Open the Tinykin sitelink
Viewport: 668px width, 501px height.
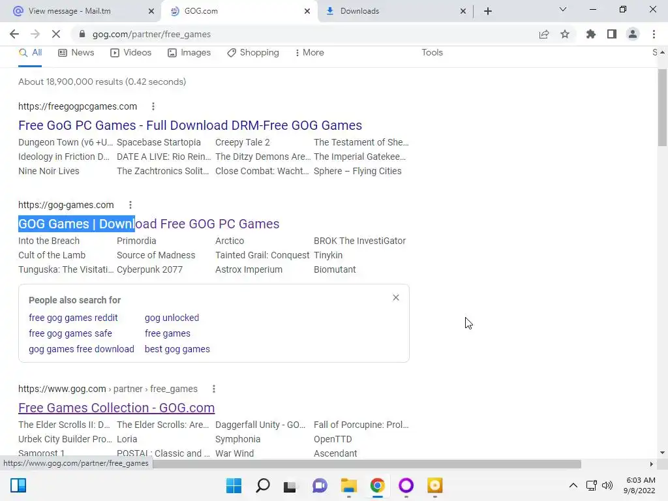click(328, 255)
